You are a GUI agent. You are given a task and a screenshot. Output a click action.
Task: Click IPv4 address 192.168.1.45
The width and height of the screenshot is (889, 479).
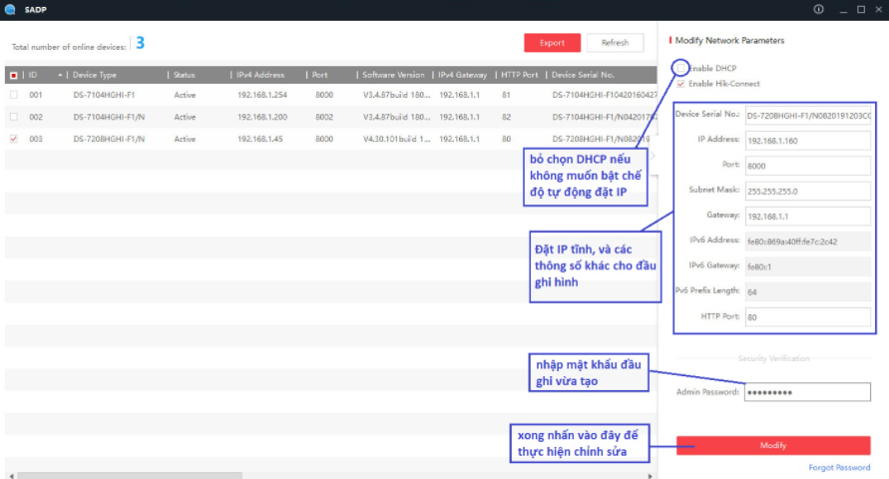[259, 139]
